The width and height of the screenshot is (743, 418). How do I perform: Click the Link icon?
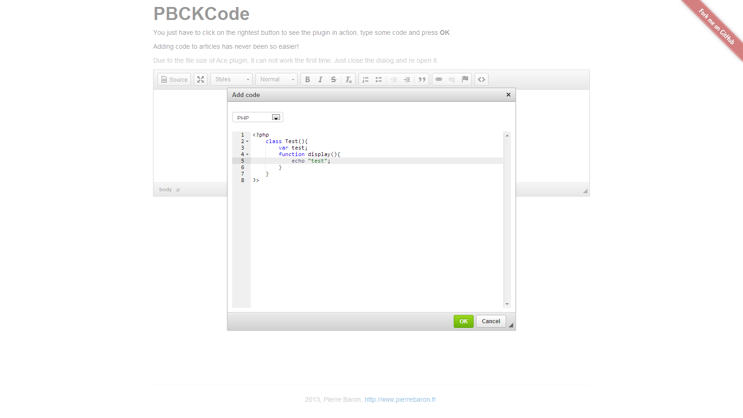point(439,79)
